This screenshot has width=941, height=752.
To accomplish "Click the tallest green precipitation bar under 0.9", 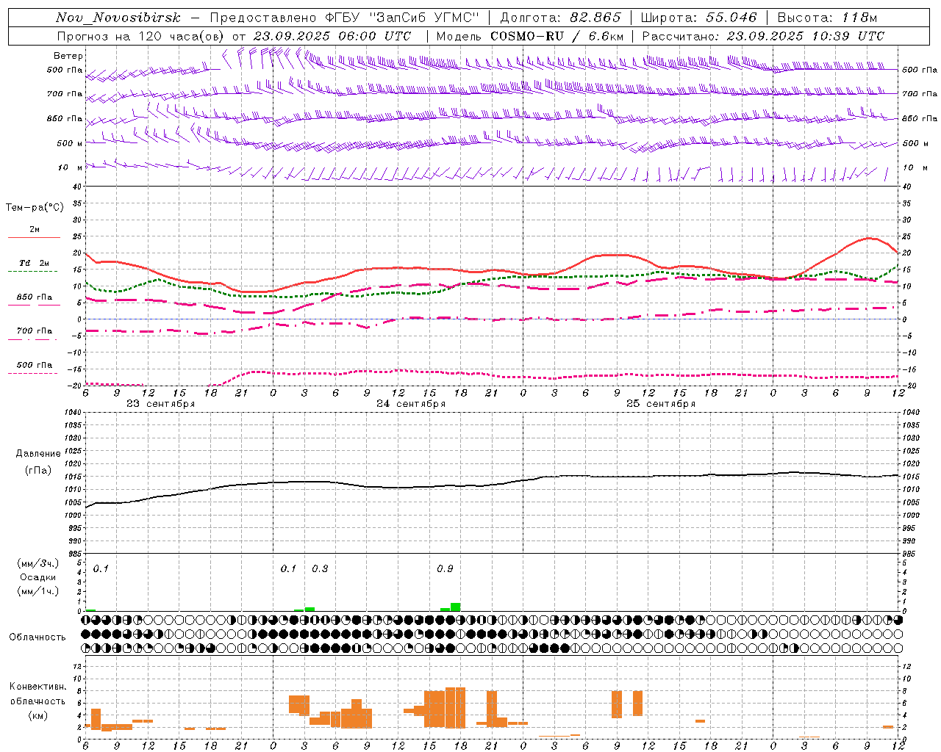I will tap(456, 607).
